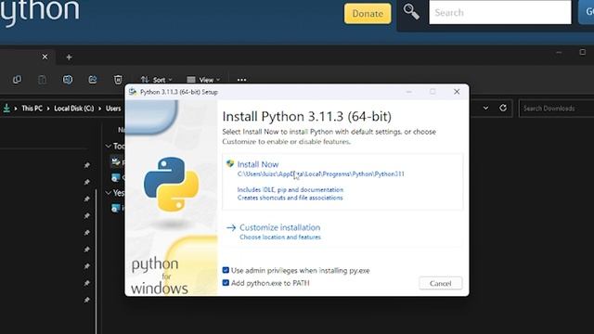This screenshot has height=334, width=594.
Task: Expand the address bar history dropdown
Action: 485,108
